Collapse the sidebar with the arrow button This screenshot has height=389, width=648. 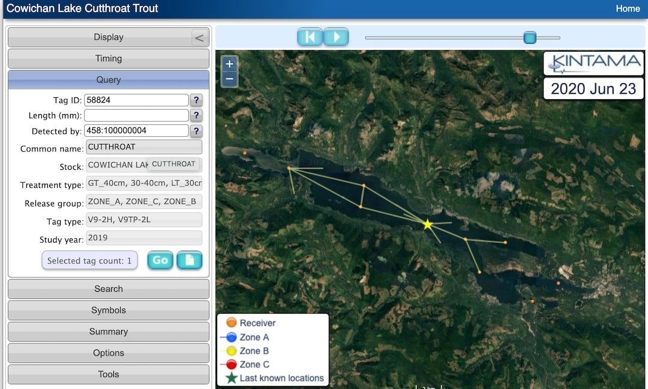200,38
